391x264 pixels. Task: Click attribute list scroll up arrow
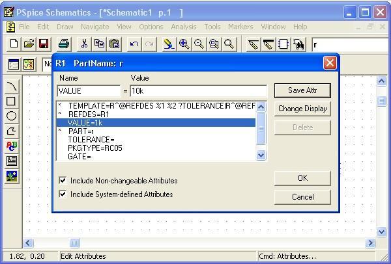pos(261,107)
